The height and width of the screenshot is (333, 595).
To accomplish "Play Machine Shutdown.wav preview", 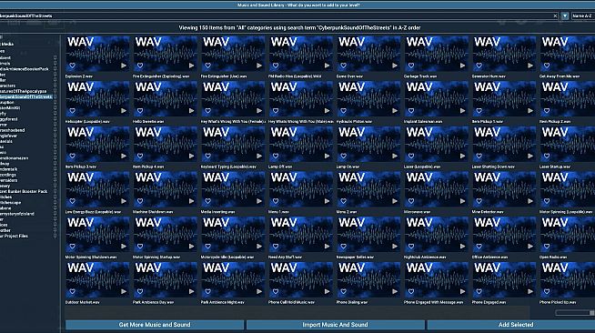I will pyautogui.click(x=192, y=201).
